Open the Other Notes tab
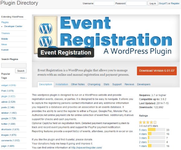The width and height of the screenshot is (181, 150). [x=78, y=84]
